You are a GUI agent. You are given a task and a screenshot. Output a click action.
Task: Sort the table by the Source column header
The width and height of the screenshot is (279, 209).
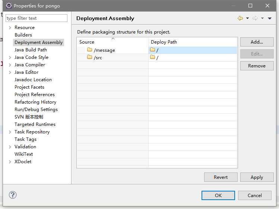[113, 42]
